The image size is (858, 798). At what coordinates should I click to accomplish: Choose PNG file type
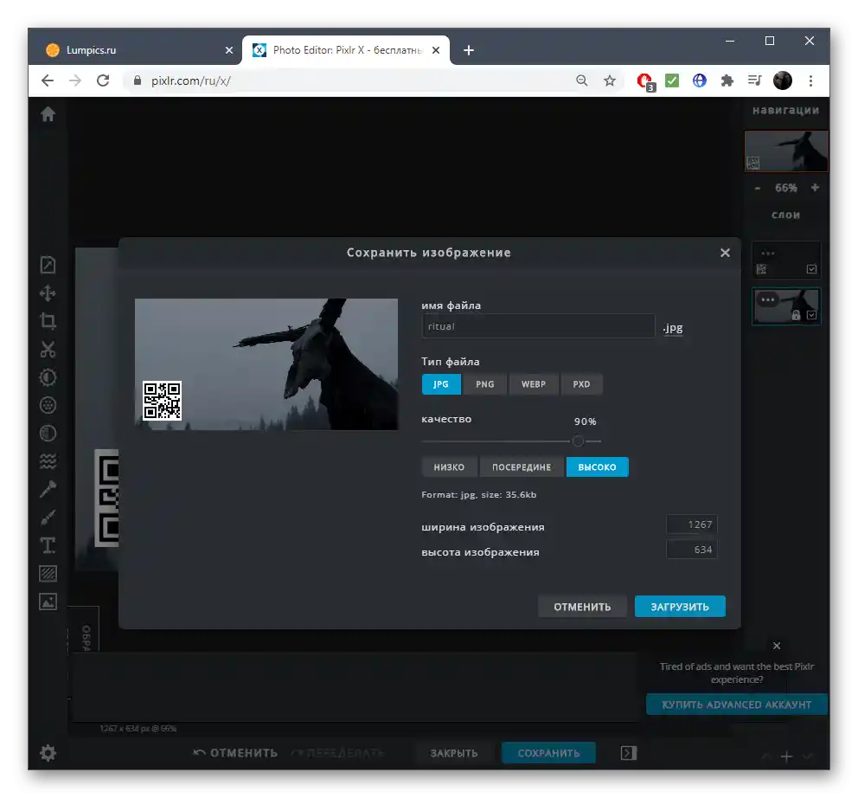(x=485, y=384)
